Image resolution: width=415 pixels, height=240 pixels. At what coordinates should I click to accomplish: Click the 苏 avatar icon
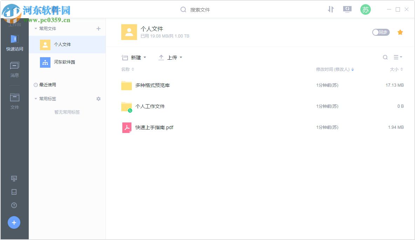pos(365,9)
